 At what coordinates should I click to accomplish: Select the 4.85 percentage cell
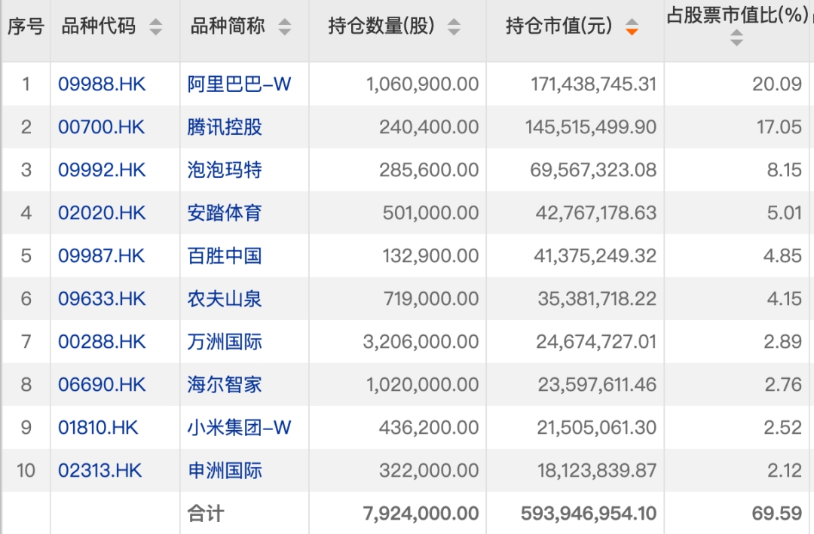pyautogui.click(x=783, y=256)
